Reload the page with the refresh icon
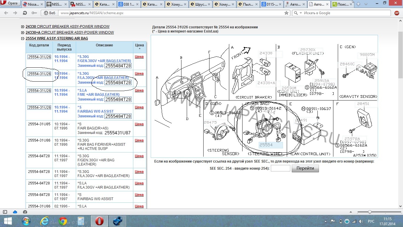403x227 pixels. coord(25,13)
